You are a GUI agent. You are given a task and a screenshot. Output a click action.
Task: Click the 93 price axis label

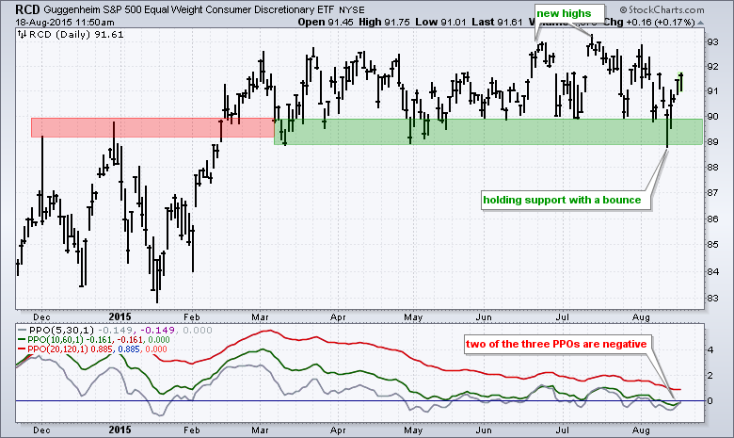click(x=712, y=42)
